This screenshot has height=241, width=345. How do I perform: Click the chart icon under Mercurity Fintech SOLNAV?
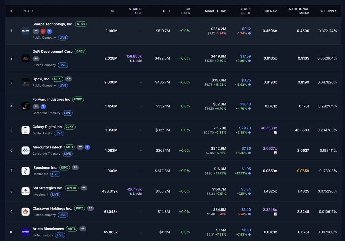[x=275, y=153]
